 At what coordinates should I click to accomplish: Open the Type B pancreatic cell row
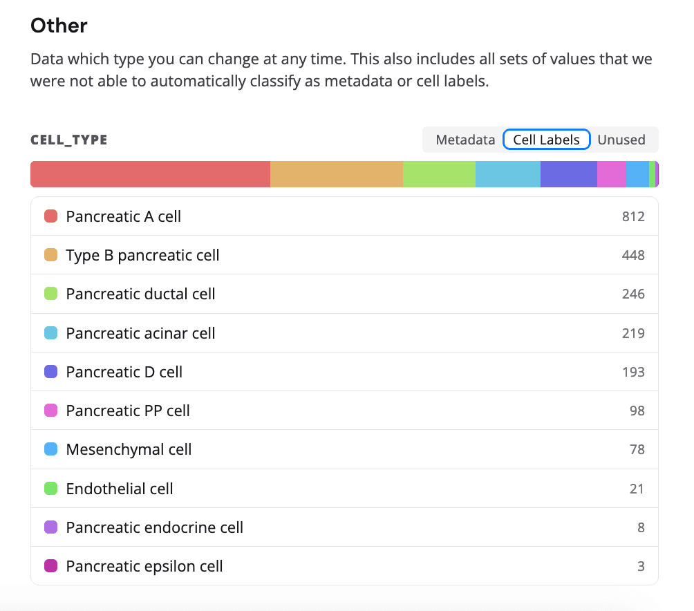click(276, 255)
